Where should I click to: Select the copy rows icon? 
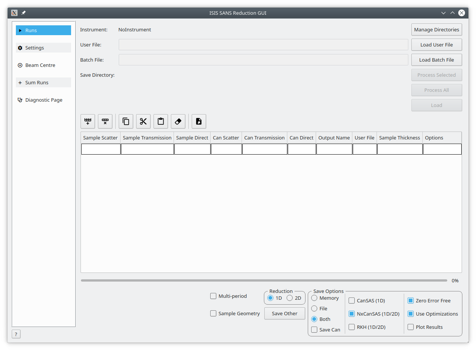[x=126, y=121]
